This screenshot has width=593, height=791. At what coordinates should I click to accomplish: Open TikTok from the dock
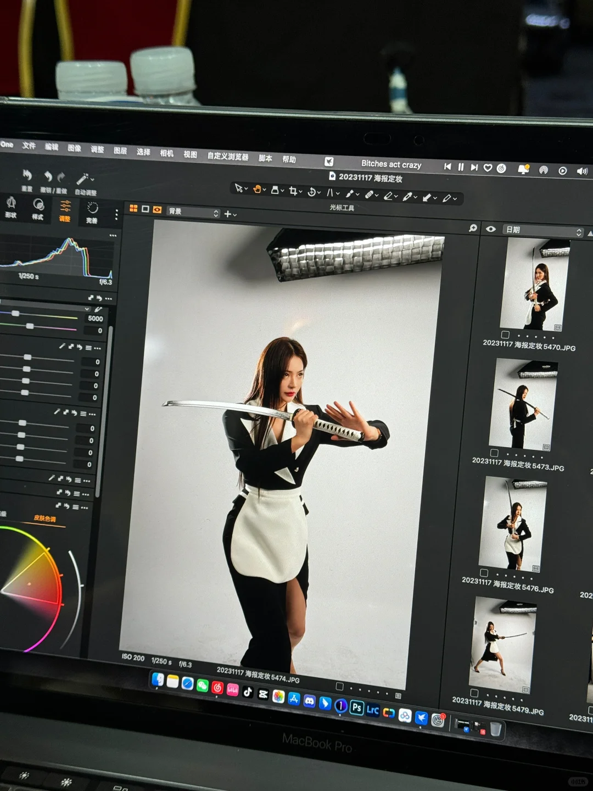tap(248, 692)
